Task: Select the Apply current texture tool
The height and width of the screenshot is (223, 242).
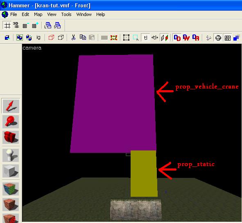Action: coord(11,205)
